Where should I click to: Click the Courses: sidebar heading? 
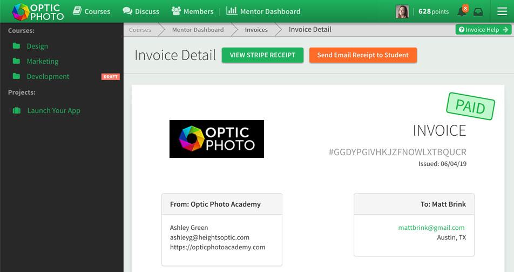(x=21, y=30)
